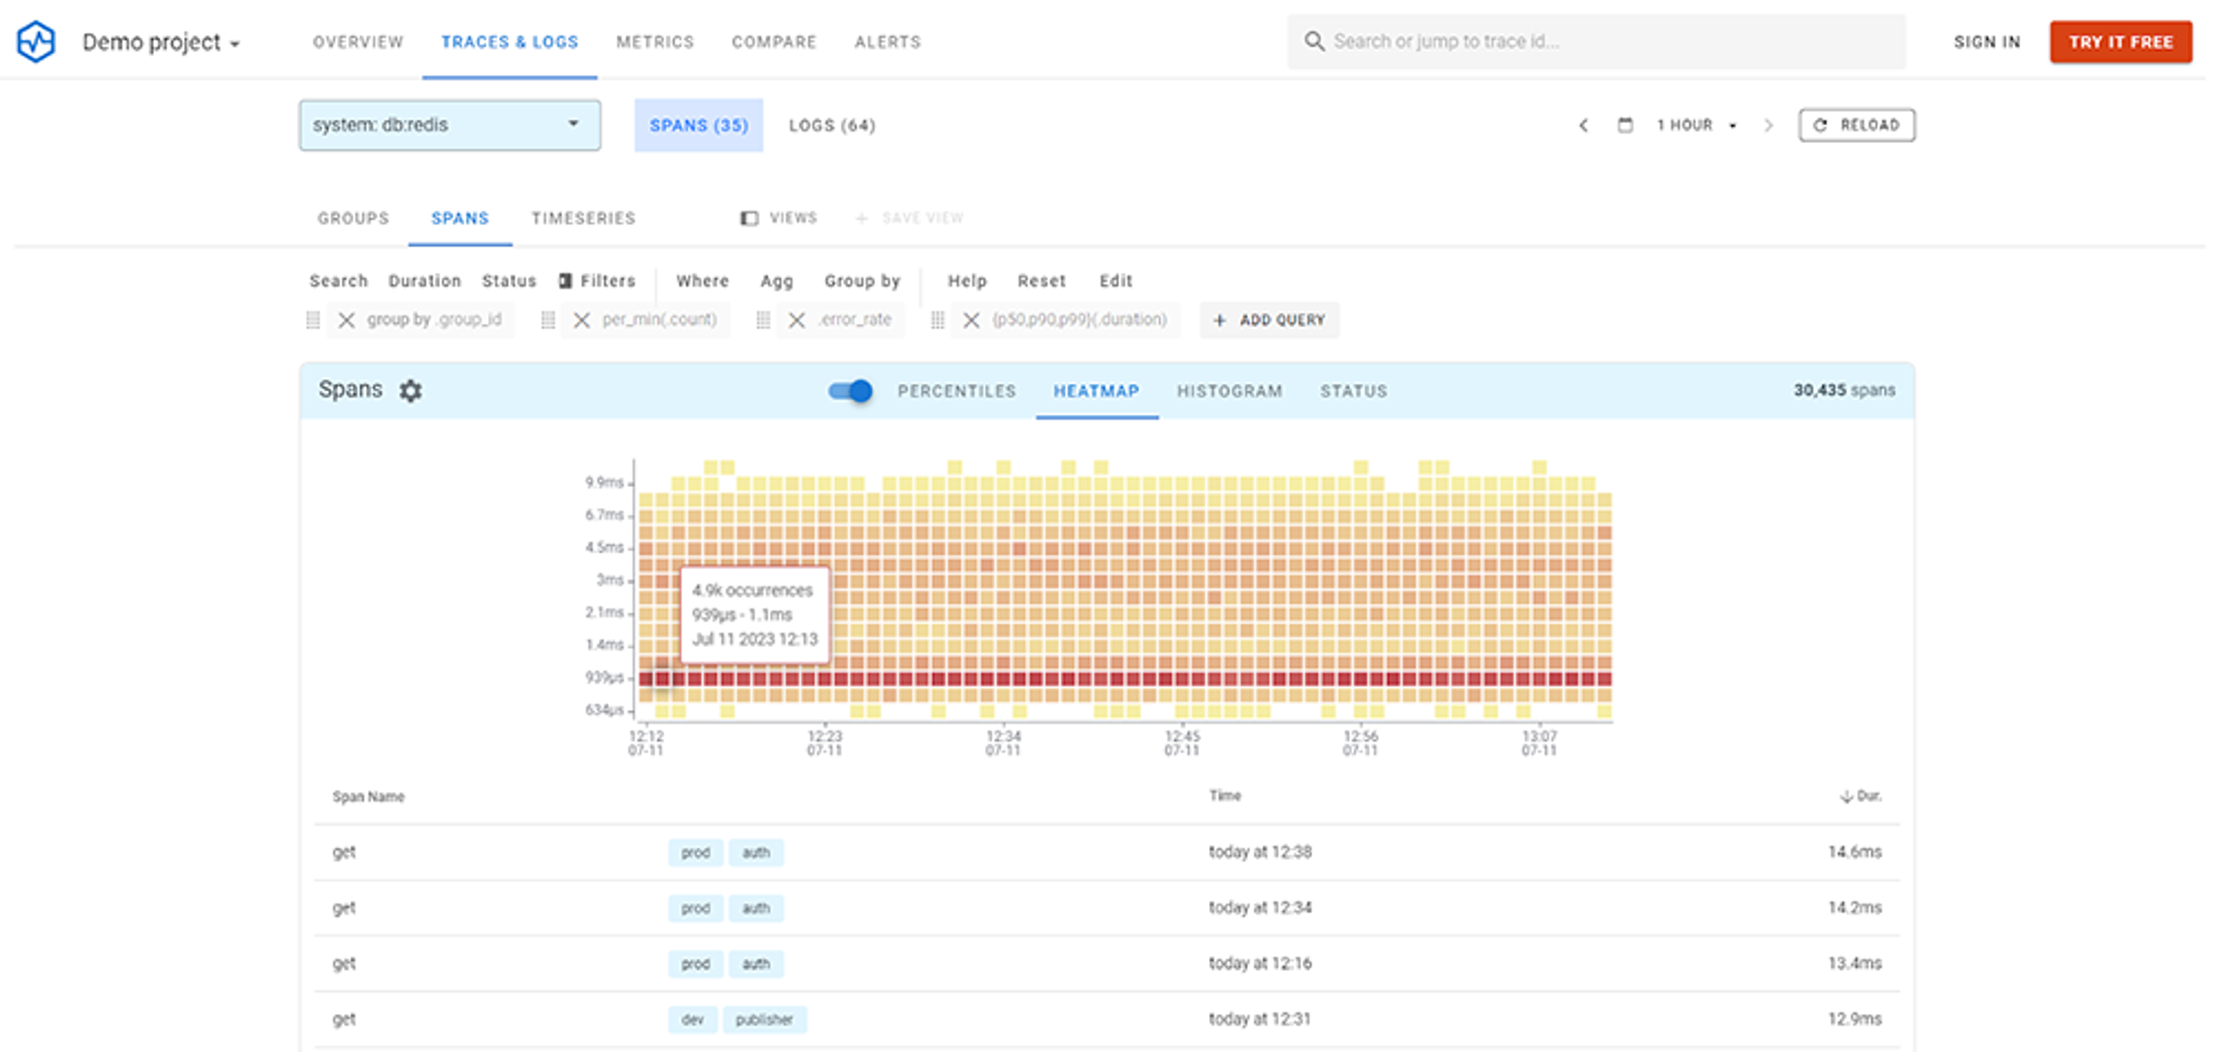
Task: Open the 'system: db:redis' dropdown
Action: click(x=450, y=125)
